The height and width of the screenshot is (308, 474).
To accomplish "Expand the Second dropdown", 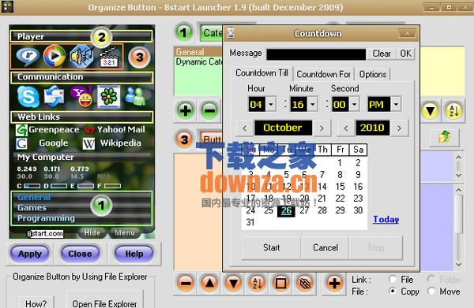I will (x=354, y=105).
